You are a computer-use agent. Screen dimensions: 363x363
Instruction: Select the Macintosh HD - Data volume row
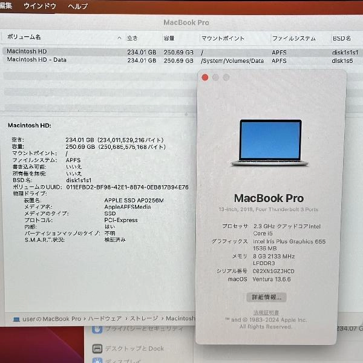click(x=181, y=60)
